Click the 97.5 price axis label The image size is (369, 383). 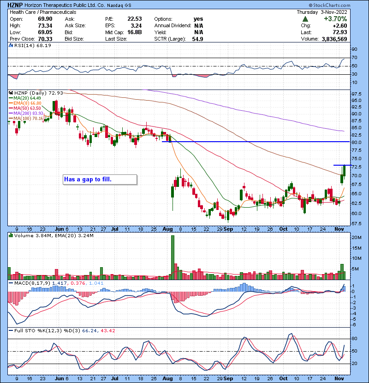[356, 94]
